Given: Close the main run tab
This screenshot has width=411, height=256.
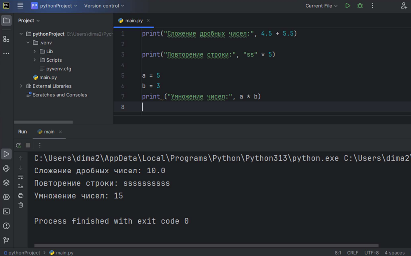Looking at the screenshot, I should [61, 132].
